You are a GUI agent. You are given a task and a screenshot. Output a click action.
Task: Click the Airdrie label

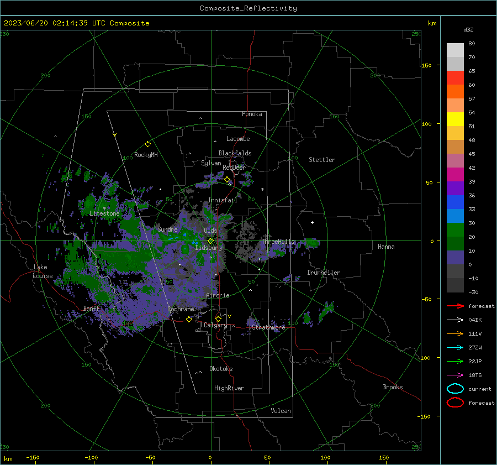point(218,295)
